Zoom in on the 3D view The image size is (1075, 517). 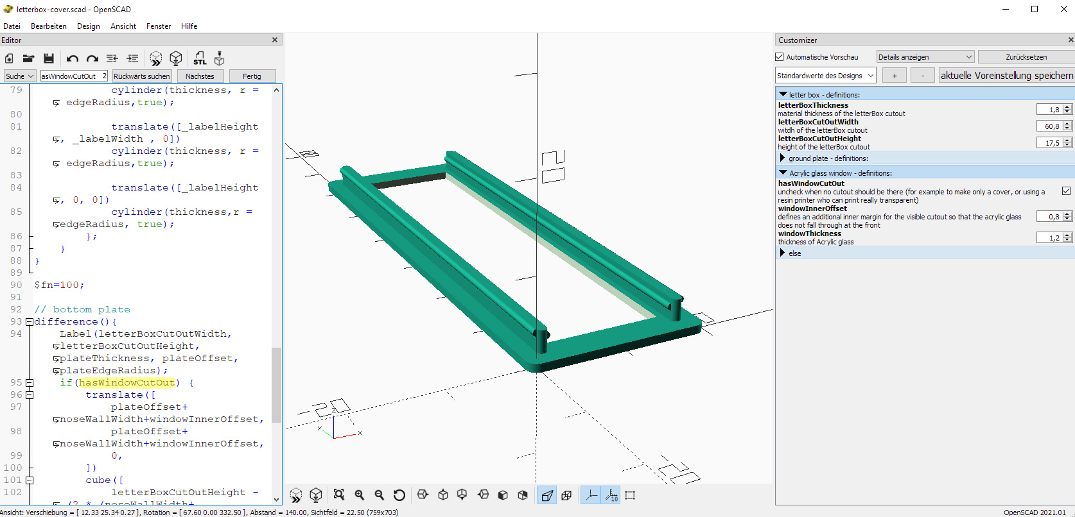[360, 495]
